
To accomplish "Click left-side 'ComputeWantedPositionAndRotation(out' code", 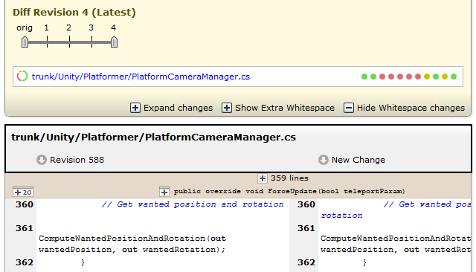I will point(132,239).
